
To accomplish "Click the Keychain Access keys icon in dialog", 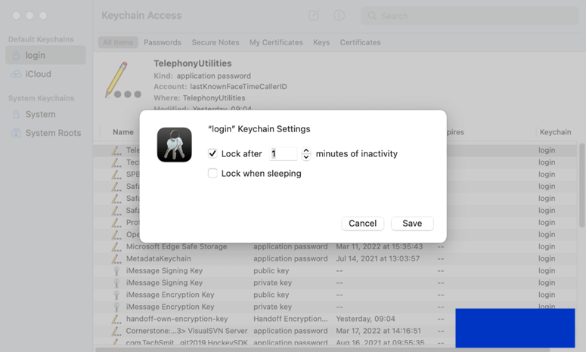I will pyautogui.click(x=174, y=145).
